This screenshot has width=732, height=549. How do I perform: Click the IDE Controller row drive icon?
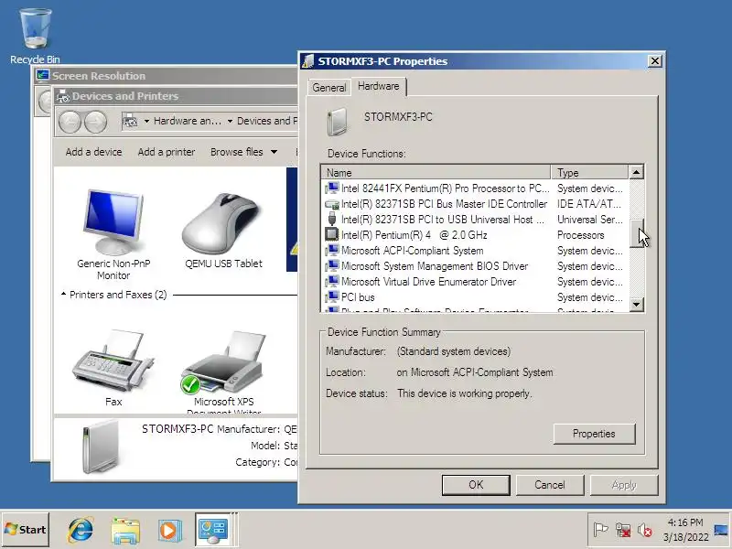332,204
